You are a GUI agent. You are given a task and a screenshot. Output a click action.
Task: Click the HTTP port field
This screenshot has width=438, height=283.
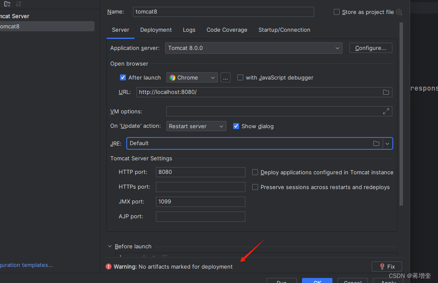click(201, 172)
